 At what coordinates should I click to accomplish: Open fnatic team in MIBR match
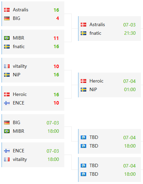(19, 46)
